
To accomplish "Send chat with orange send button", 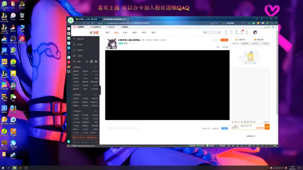I will [267, 127].
